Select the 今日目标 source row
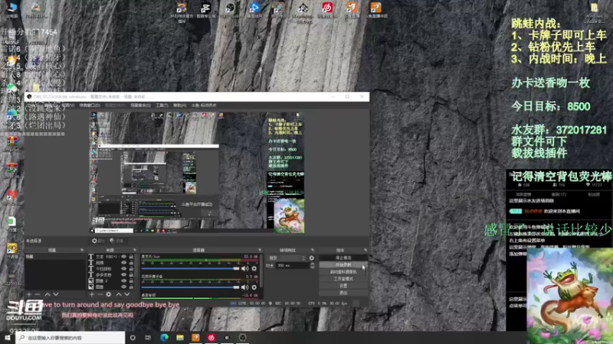Screen dimensions: 613x344 pos(111,269)
